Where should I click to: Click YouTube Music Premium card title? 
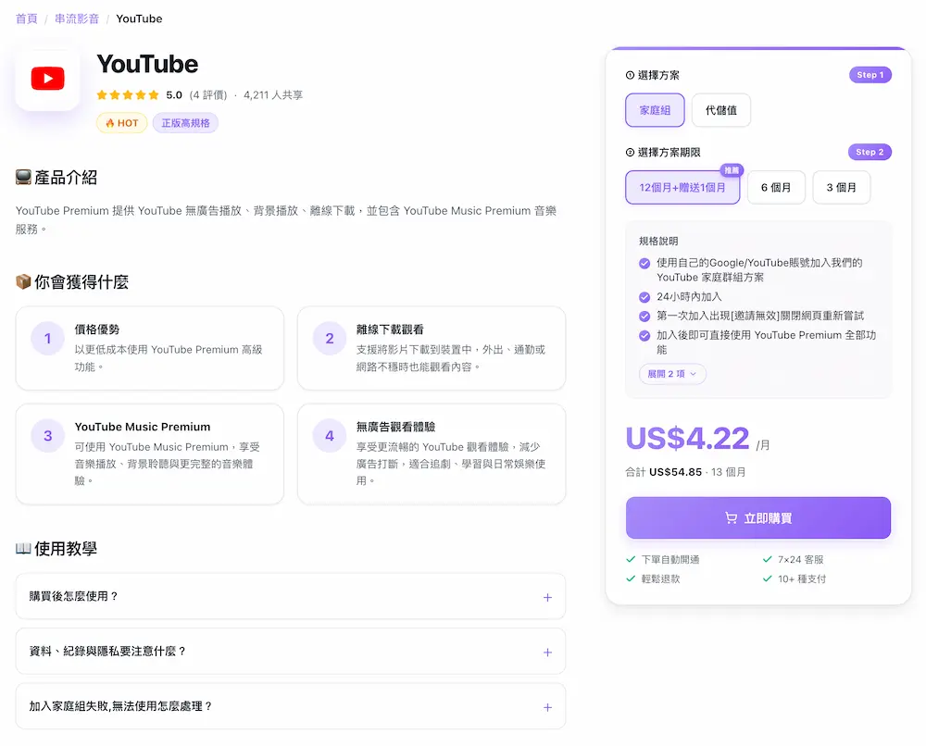143,427
